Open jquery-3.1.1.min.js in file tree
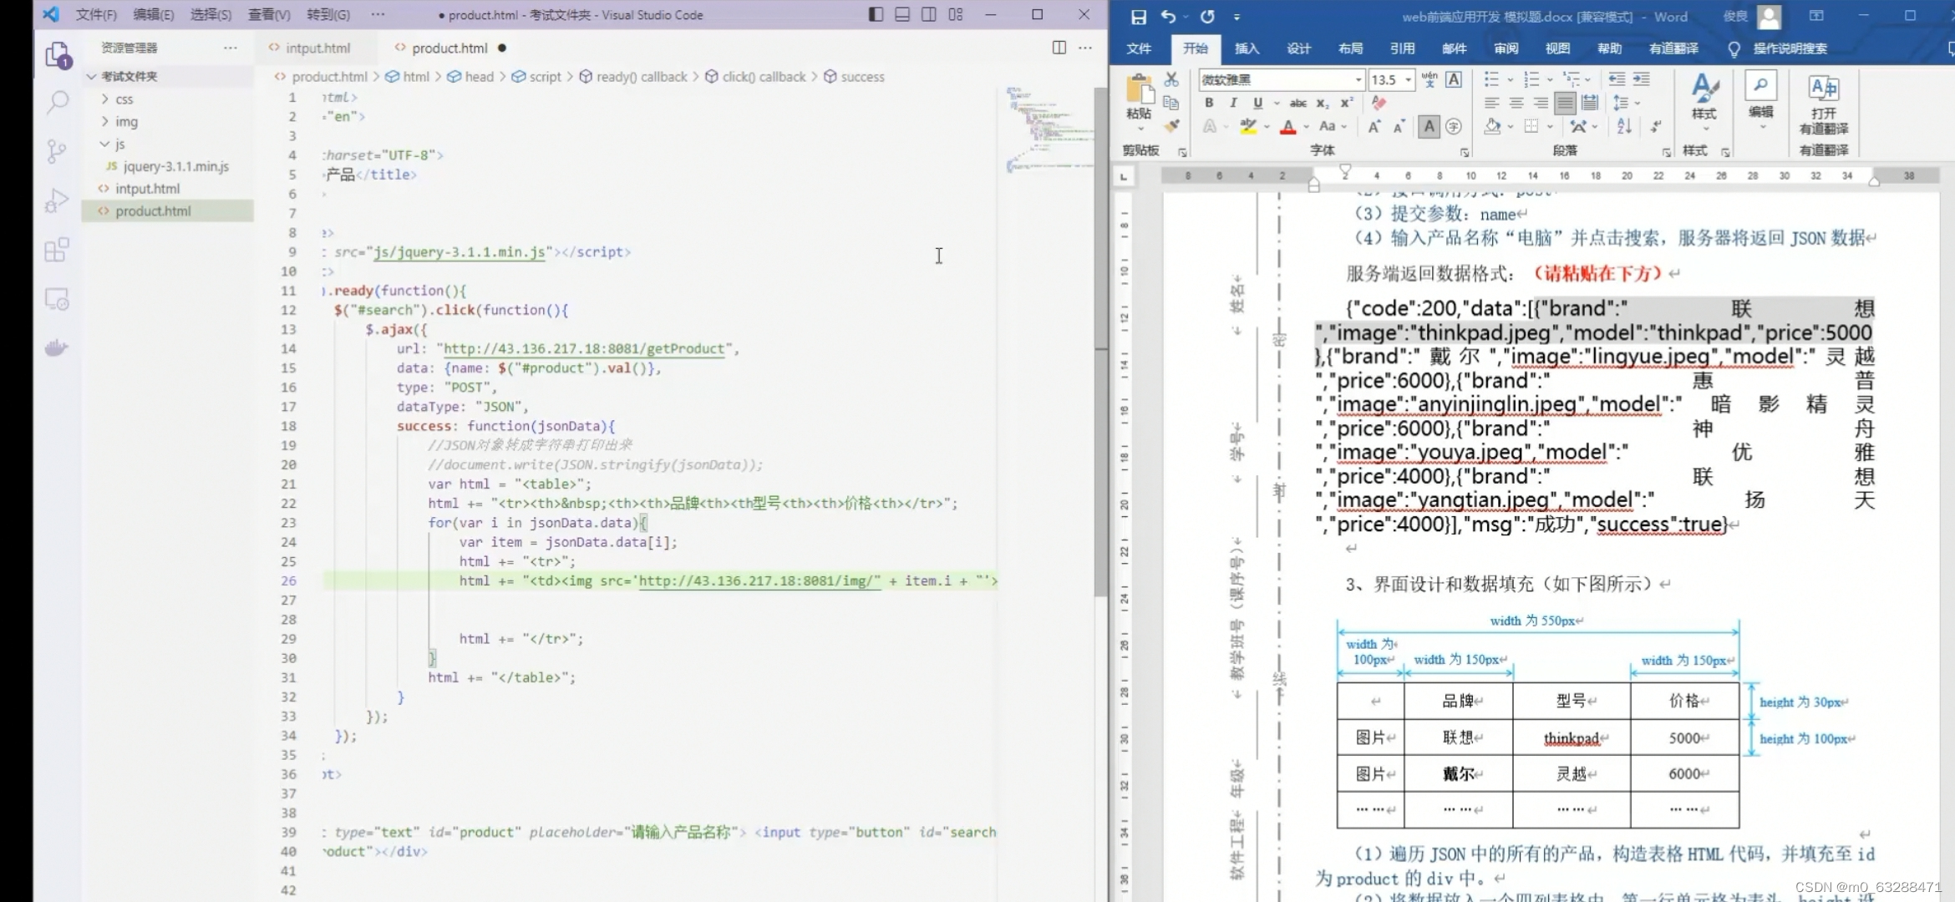Screen dimensions: 1955x902 pyautogui.click(x=175, y=166)
